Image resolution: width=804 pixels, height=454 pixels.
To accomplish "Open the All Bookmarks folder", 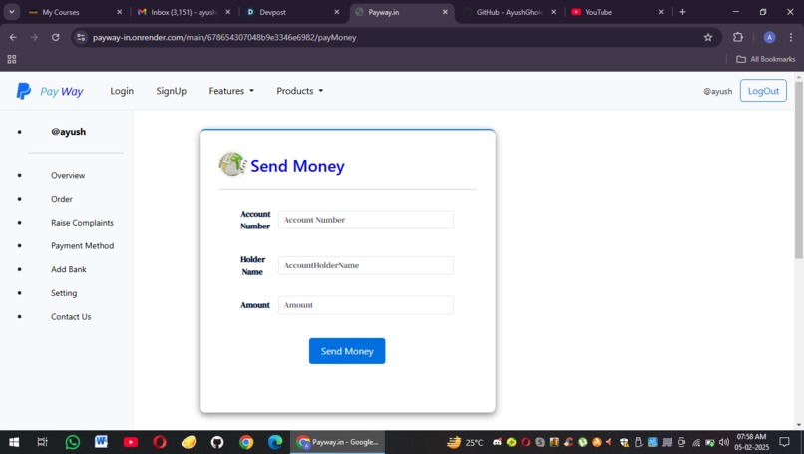I will click(x=765, y=59).
